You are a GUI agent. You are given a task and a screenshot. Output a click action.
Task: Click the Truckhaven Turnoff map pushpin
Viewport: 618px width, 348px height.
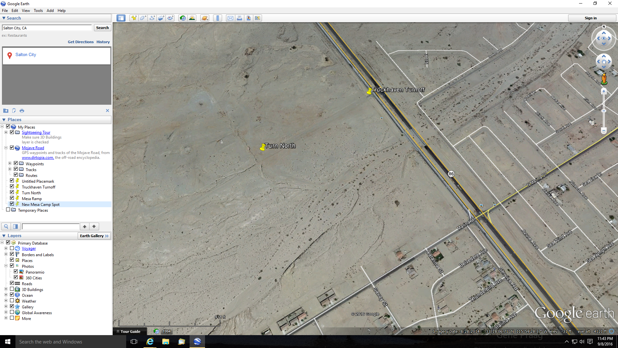(x=369, y=92)
